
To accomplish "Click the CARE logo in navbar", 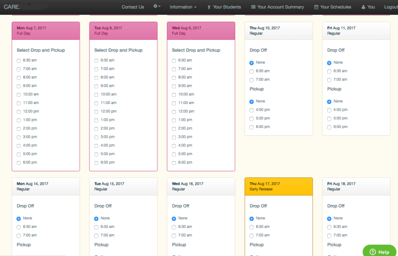I will 12,7.
